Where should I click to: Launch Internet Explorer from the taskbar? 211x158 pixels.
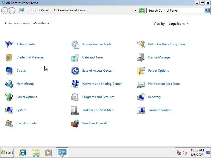(x=23, y=152)
